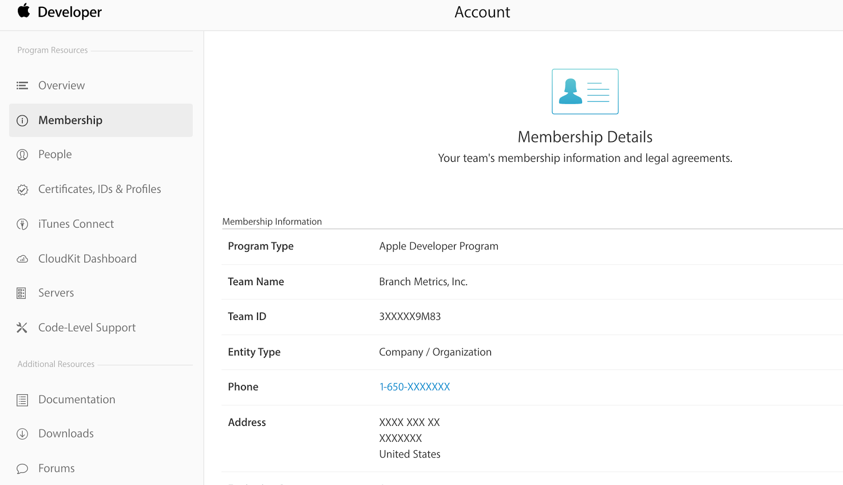The image size is (843, 485).
Task: Click the Servers icon in the sidebar
Action: pos(22,293)
